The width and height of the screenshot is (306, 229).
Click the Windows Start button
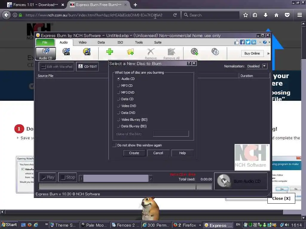pos(9,225)
